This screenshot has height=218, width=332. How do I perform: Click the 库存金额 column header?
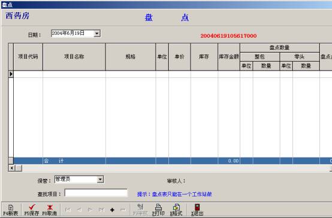coord(229,57)
